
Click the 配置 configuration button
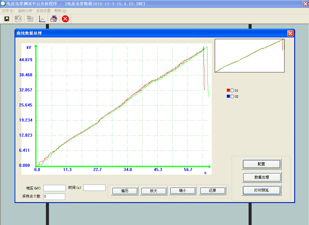click(x=261, y=164)
